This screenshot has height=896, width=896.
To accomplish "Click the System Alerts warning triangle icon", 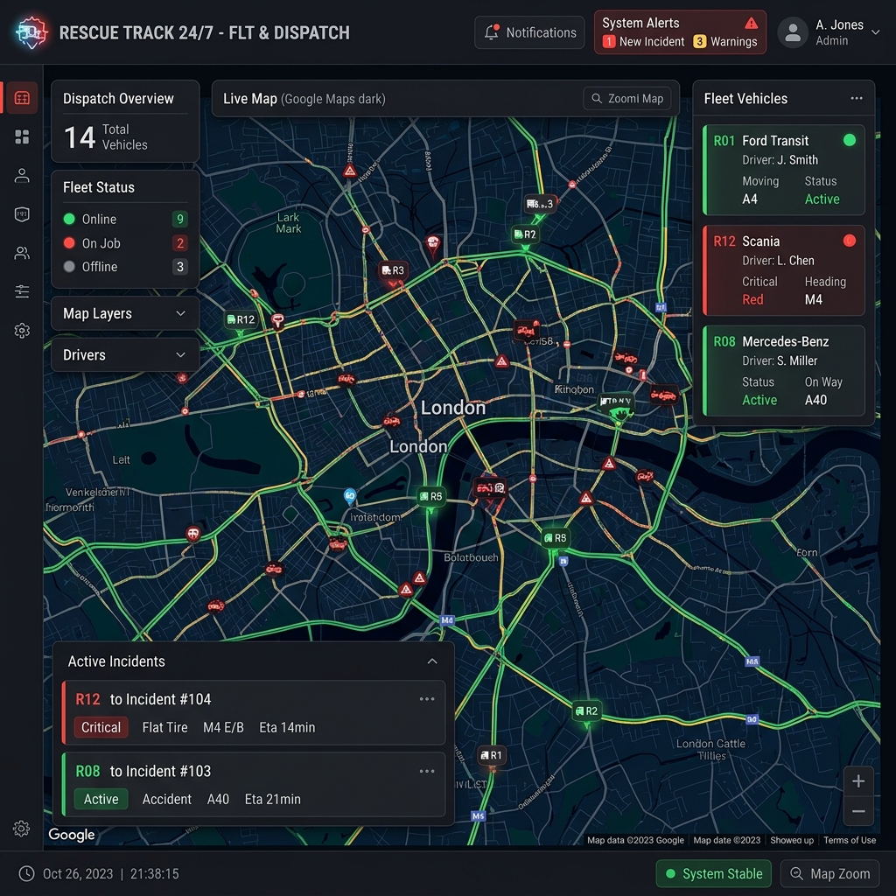I will point(751,24).
